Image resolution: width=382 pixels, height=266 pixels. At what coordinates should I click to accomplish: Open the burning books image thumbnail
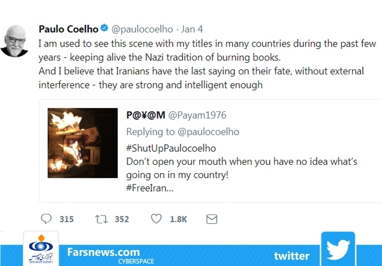click(x=83, y=143)
